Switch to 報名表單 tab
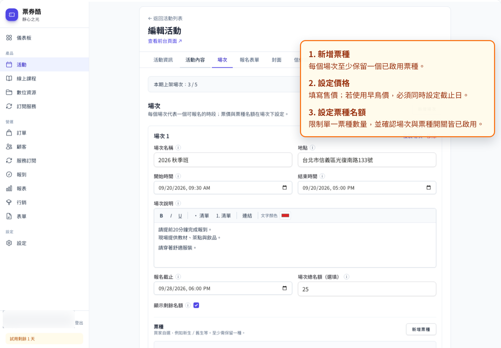Viewport: 501px width, 348px height. click(249, 60)
